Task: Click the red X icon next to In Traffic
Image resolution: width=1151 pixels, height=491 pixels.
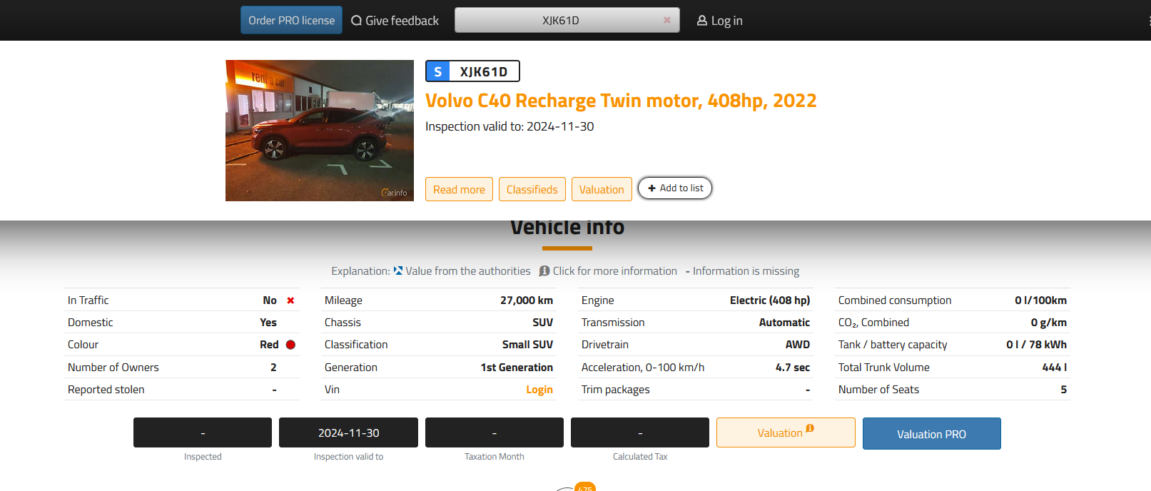Action: (x=290, y=300)
